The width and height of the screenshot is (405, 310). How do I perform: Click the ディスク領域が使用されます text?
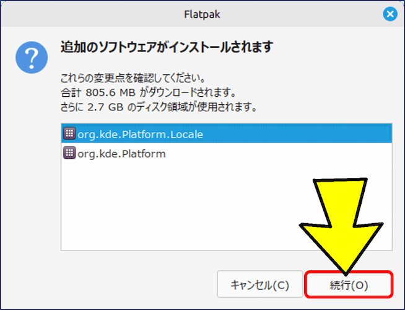197,107
